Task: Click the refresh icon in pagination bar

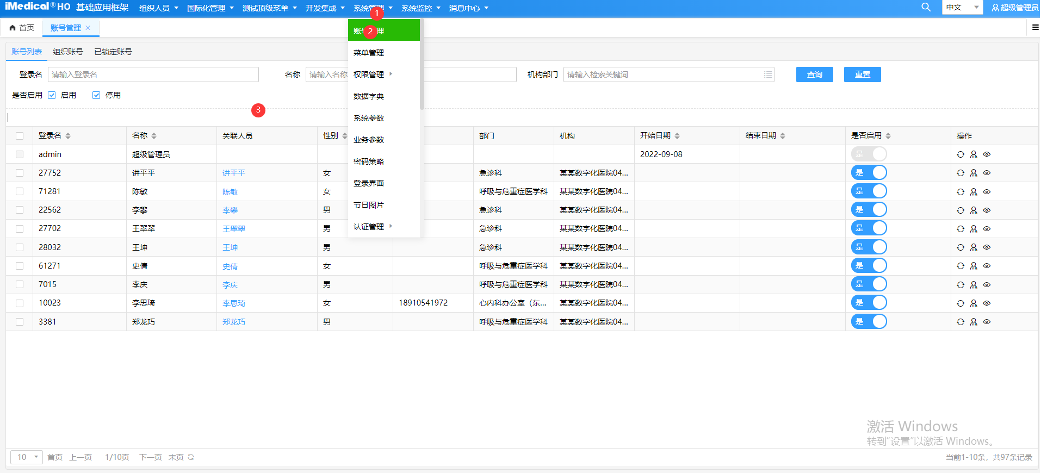Action: click(191, 457)
